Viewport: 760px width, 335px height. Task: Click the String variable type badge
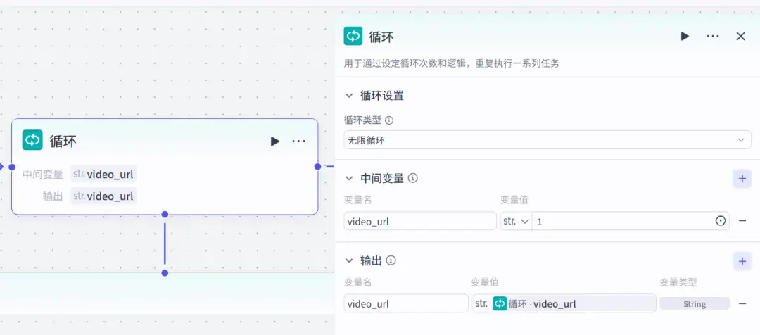(694, 304)
